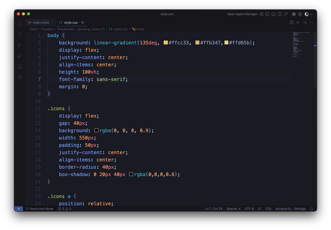Open the editor More Actions ellipsis menu
This screenshot has height=230, width=331.
tap(311, 22)
